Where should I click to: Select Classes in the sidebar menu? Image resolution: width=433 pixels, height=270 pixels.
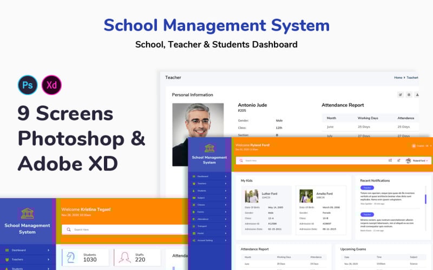(209, 205)
